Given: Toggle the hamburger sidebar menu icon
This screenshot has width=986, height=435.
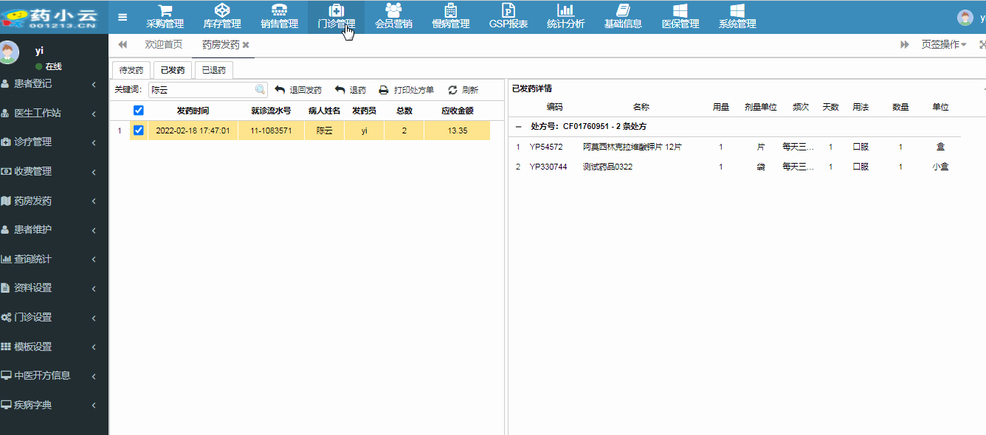Looking at the screenshot, I should pyautogui.click(x=123, y=17).
